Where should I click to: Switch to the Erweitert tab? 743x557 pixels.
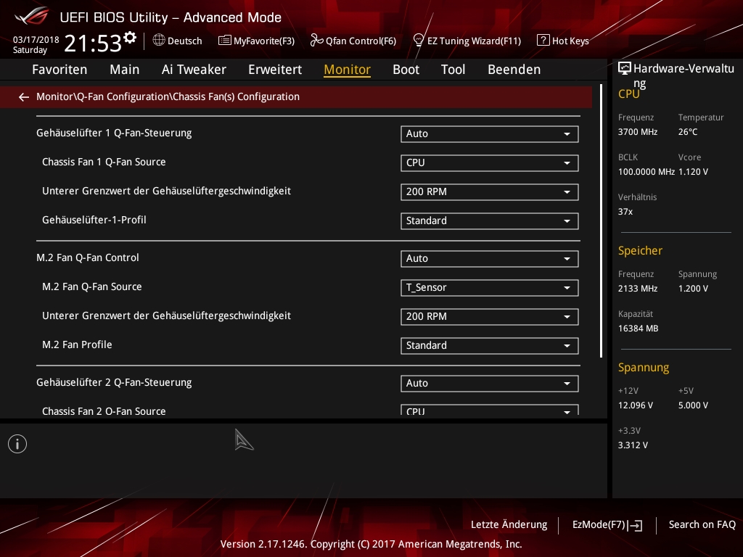[x=275, y=70]
